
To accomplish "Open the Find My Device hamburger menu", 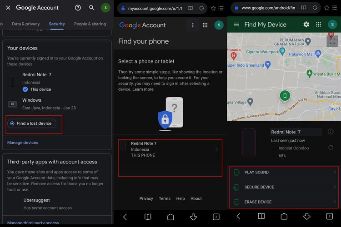I will click(236, 25).
